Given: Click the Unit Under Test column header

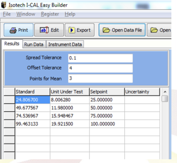Looking at the screenshot, I should (70, 92).
